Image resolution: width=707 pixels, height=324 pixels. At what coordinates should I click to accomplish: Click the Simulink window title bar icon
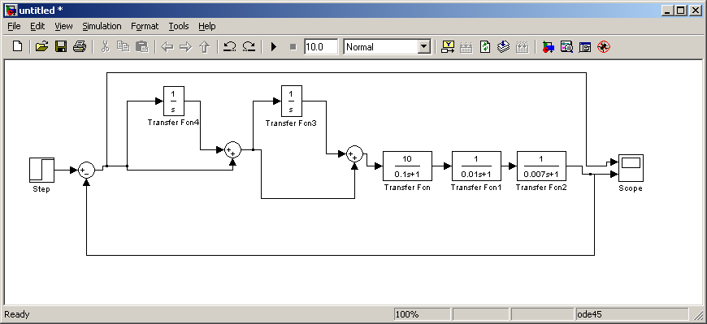click(x=11, y=11)
